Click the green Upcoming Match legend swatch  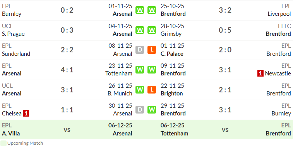pos(3,143)
